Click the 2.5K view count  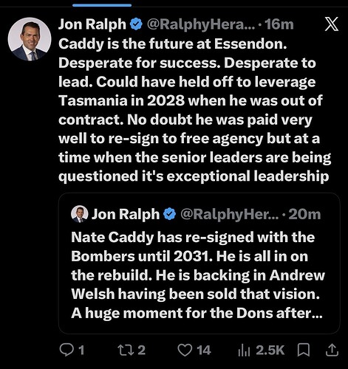(270, 350)
